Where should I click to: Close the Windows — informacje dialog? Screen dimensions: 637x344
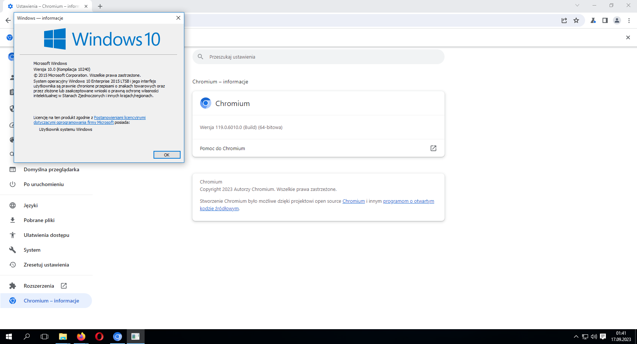pos(178,18)
